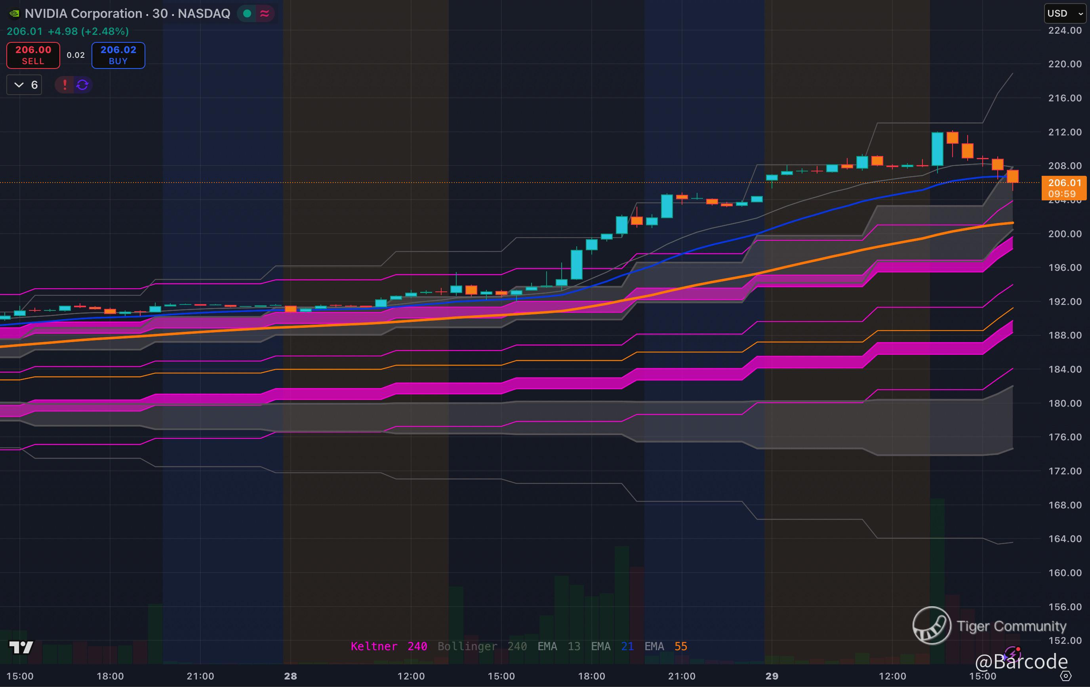Click the TradingView logo at bottom-left
This screenshot has height=687, width=1090.
tap(21, 647)
